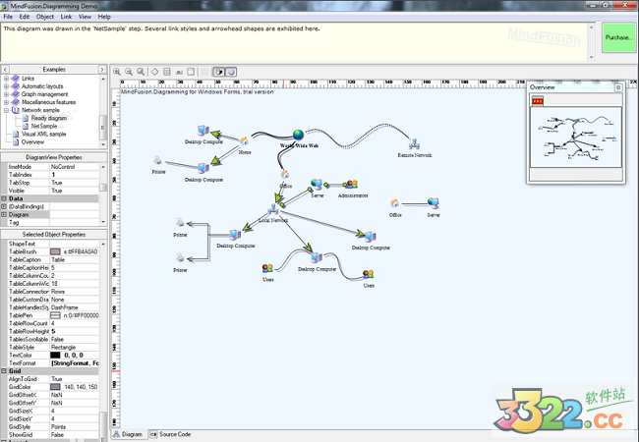Click the TableRowCount value 4

click(x=75, y=323)
